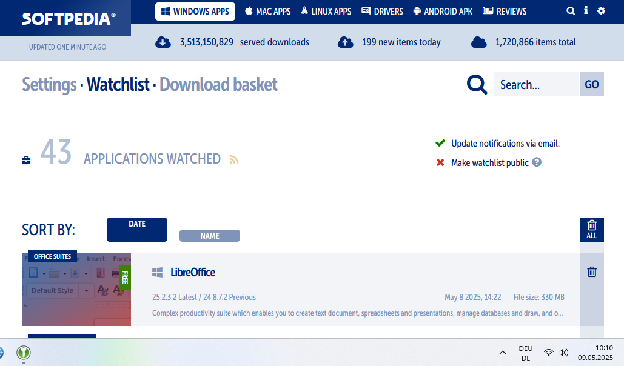
Task: Click the served downloads cloud icon
Action: point(163,42)
